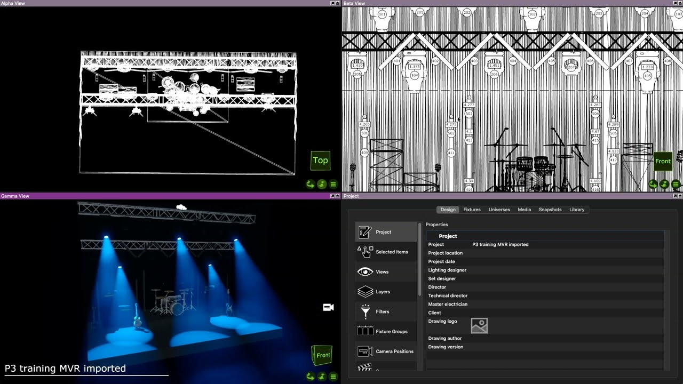This screenshot has height=384, width=683.
Task: Click the Front view button in Gamma View
Action: pos(322,354)
